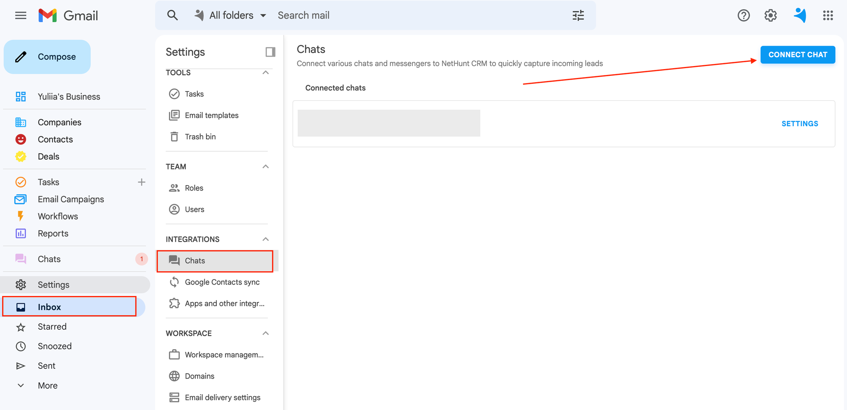Click the Workspace management briefcase icon

[174, 355]
